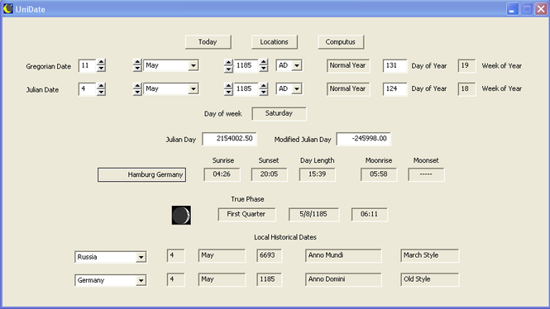Click the Today button
The height and width of the screenshot is (309, 550).
[208, 42]
